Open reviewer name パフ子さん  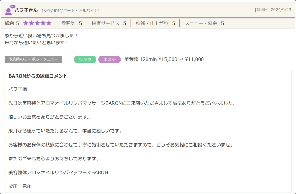(x=26, y=10)
